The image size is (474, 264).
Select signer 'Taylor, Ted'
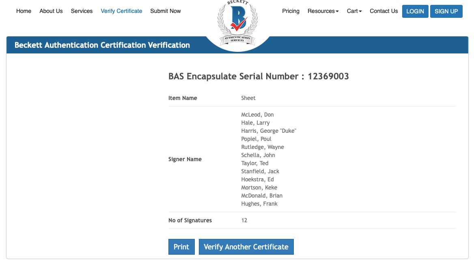click(254, 163)
